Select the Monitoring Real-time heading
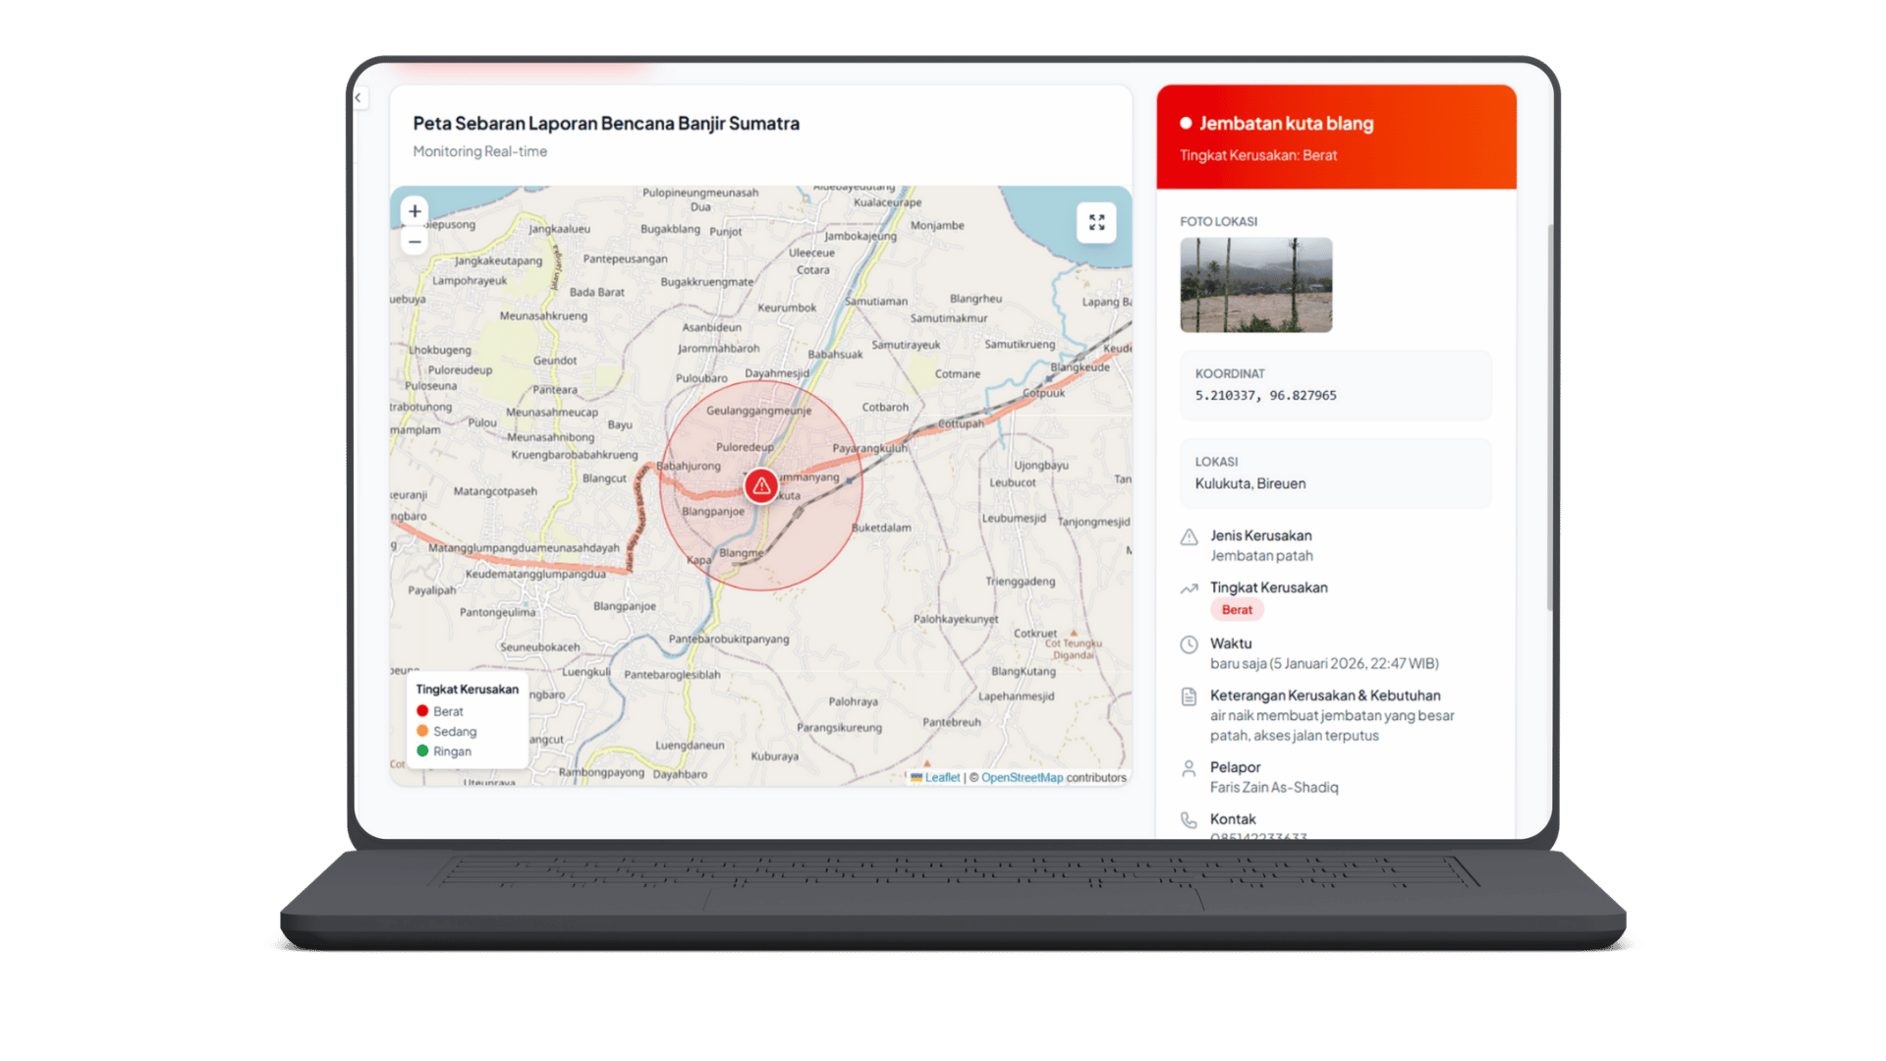The height and width of the screenshot is (1061, 1886). click(479, 151)
